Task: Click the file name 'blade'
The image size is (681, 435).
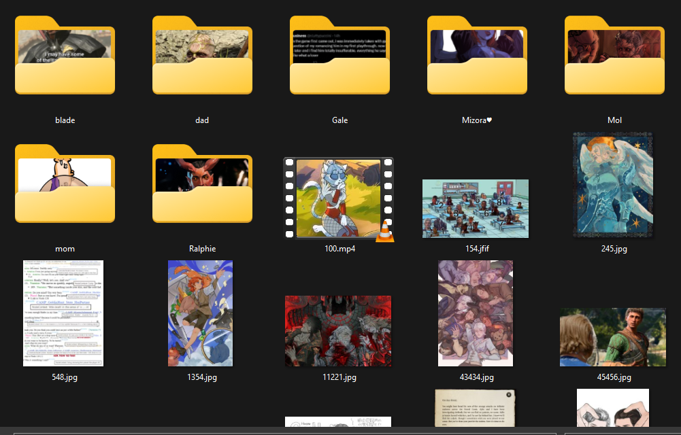Action: pyautogui.click(x=65, y=120)
